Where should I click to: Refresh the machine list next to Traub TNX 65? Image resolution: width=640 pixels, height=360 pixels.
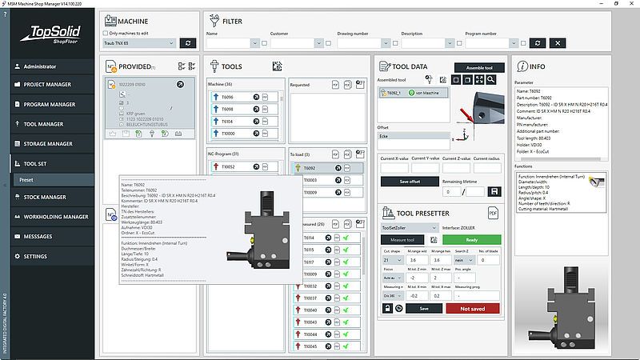[188, 43]
